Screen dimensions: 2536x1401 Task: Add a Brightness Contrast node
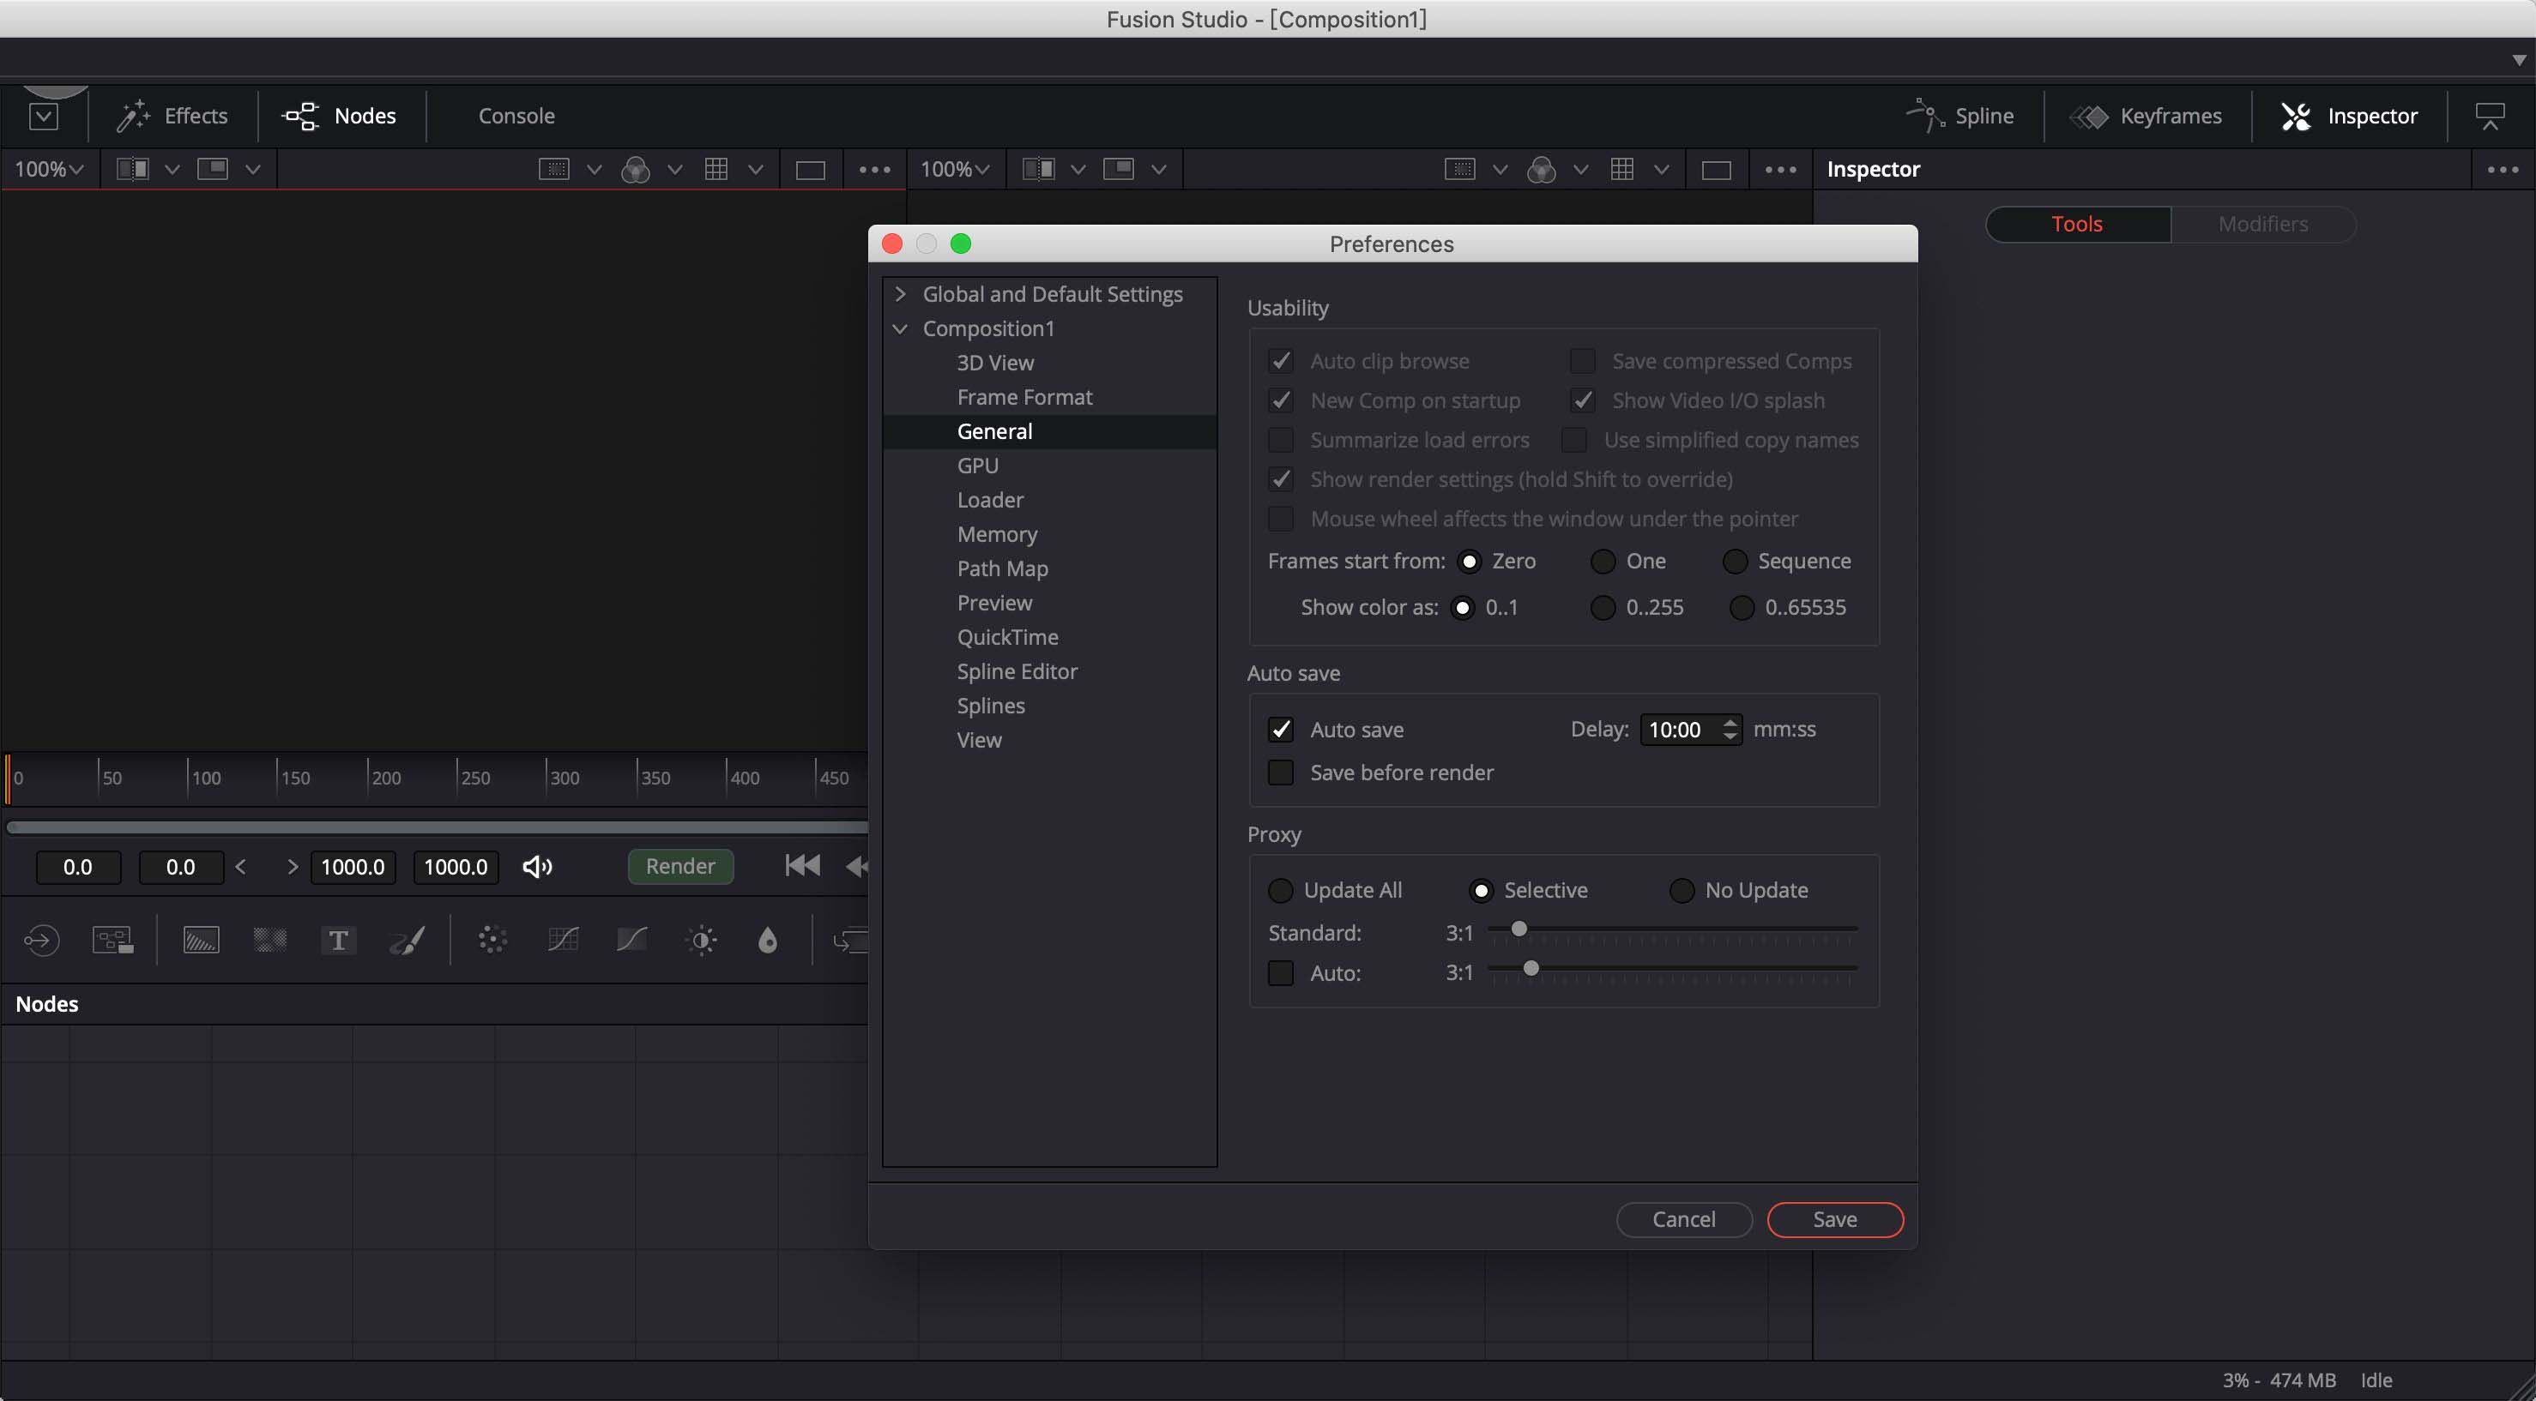click(x=702, y=941)
